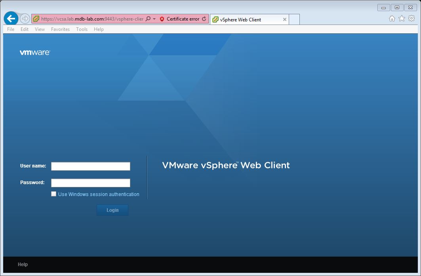Open a new blank tab

click(x=294, y=19)
